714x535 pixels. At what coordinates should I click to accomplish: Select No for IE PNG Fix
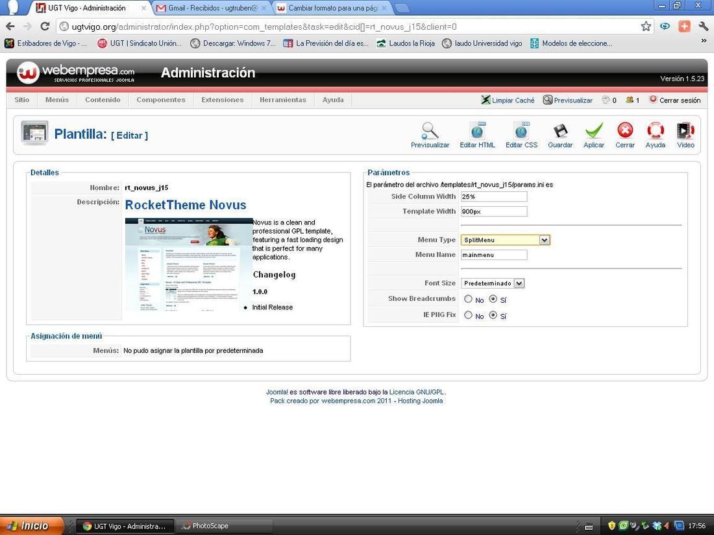pos(468,315)
